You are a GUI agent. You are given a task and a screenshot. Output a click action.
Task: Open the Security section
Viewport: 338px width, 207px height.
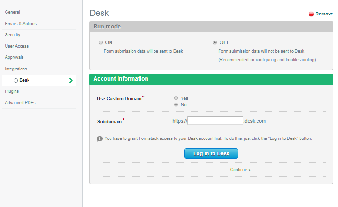(x=13, y=35)
